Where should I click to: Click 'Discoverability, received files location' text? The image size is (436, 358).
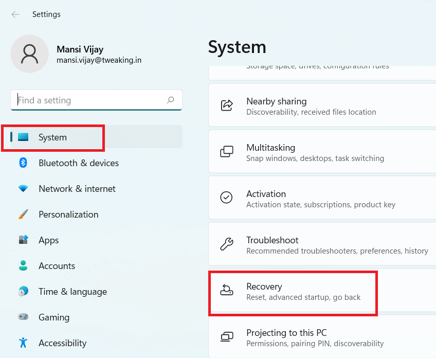[311, 112]
